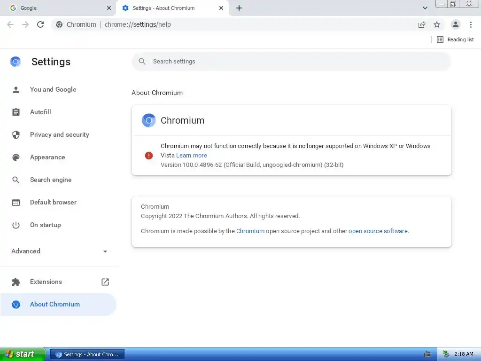
Task: Click the Settings - About Chromium taskbar button
Action: 87,354
